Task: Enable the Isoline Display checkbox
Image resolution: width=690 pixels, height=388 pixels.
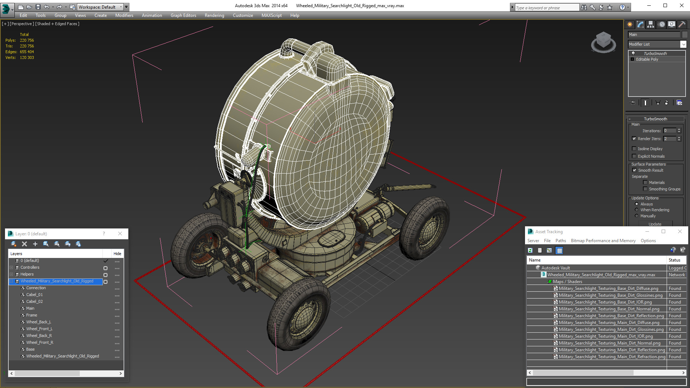Action: pyautogui.click(x=634, y=149)
